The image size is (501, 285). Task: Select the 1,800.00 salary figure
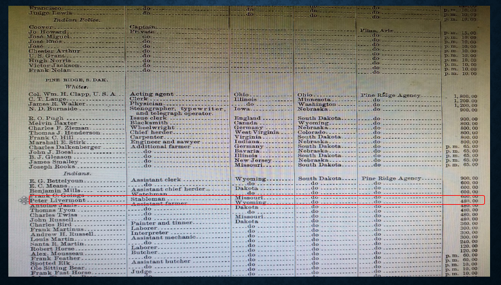(x=465, y=96)
